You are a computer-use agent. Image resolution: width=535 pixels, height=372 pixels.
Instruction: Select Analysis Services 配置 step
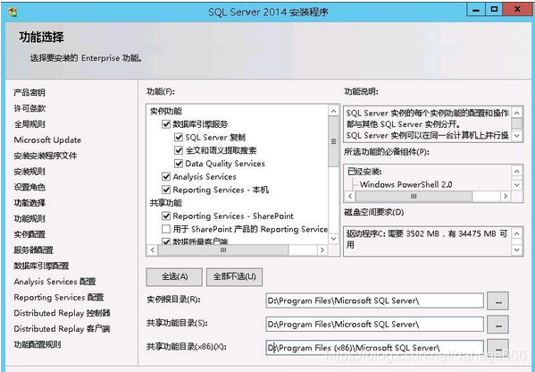pyautogui.click(x=54, y=282)
